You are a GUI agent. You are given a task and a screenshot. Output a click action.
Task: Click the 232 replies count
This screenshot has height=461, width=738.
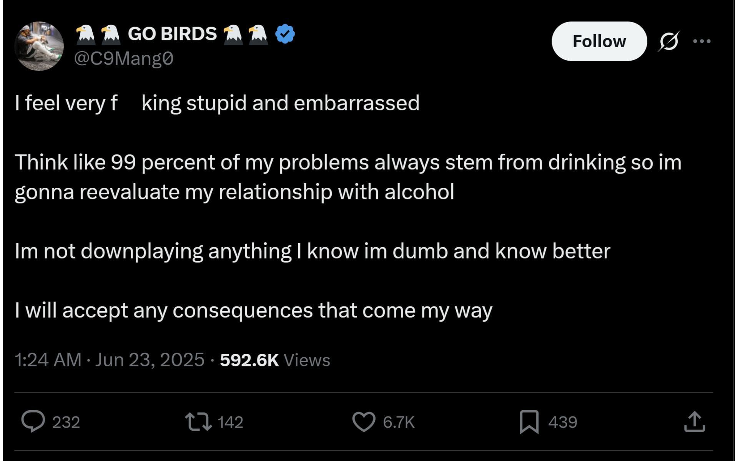click(66, 422)
